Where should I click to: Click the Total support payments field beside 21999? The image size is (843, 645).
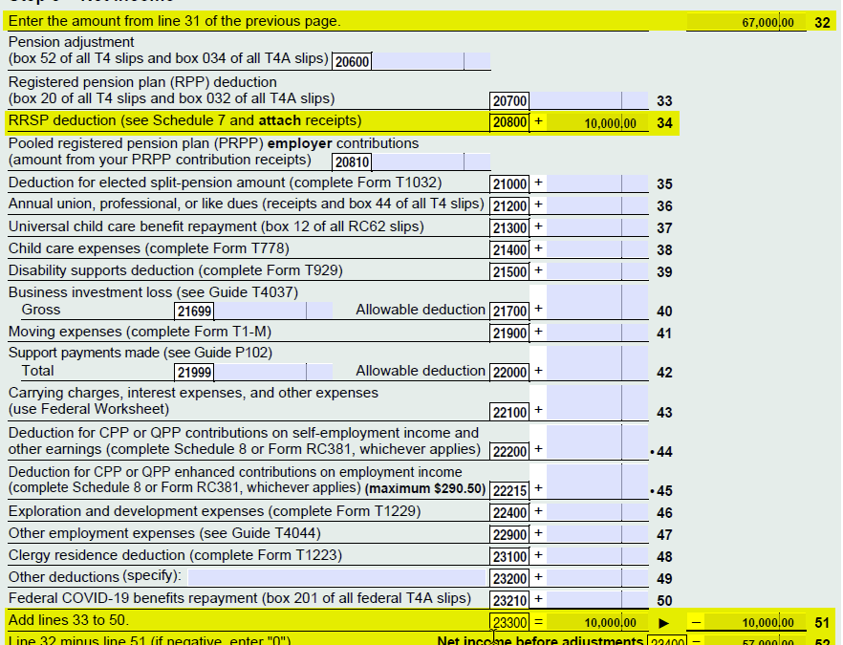pos(273,372)
